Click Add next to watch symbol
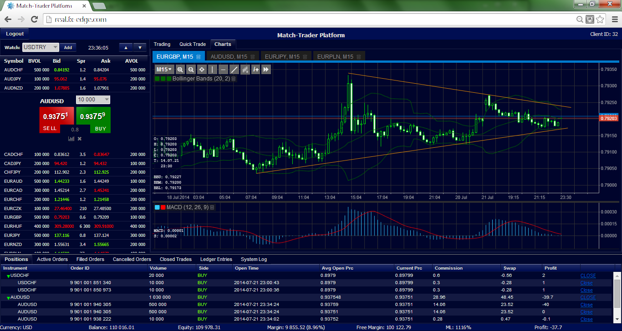Viewport: 622px width, 331px height. [x=68, y=47]
